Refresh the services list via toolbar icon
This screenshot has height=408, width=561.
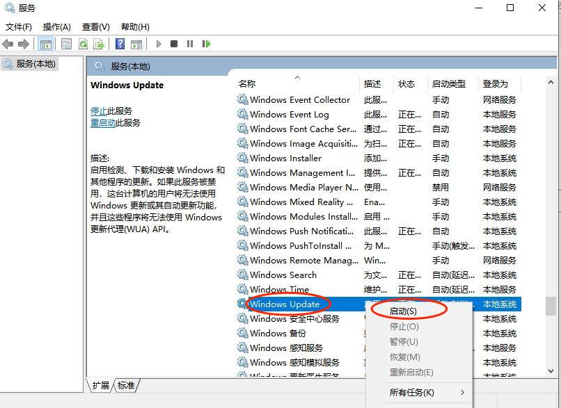click(82, 44)
